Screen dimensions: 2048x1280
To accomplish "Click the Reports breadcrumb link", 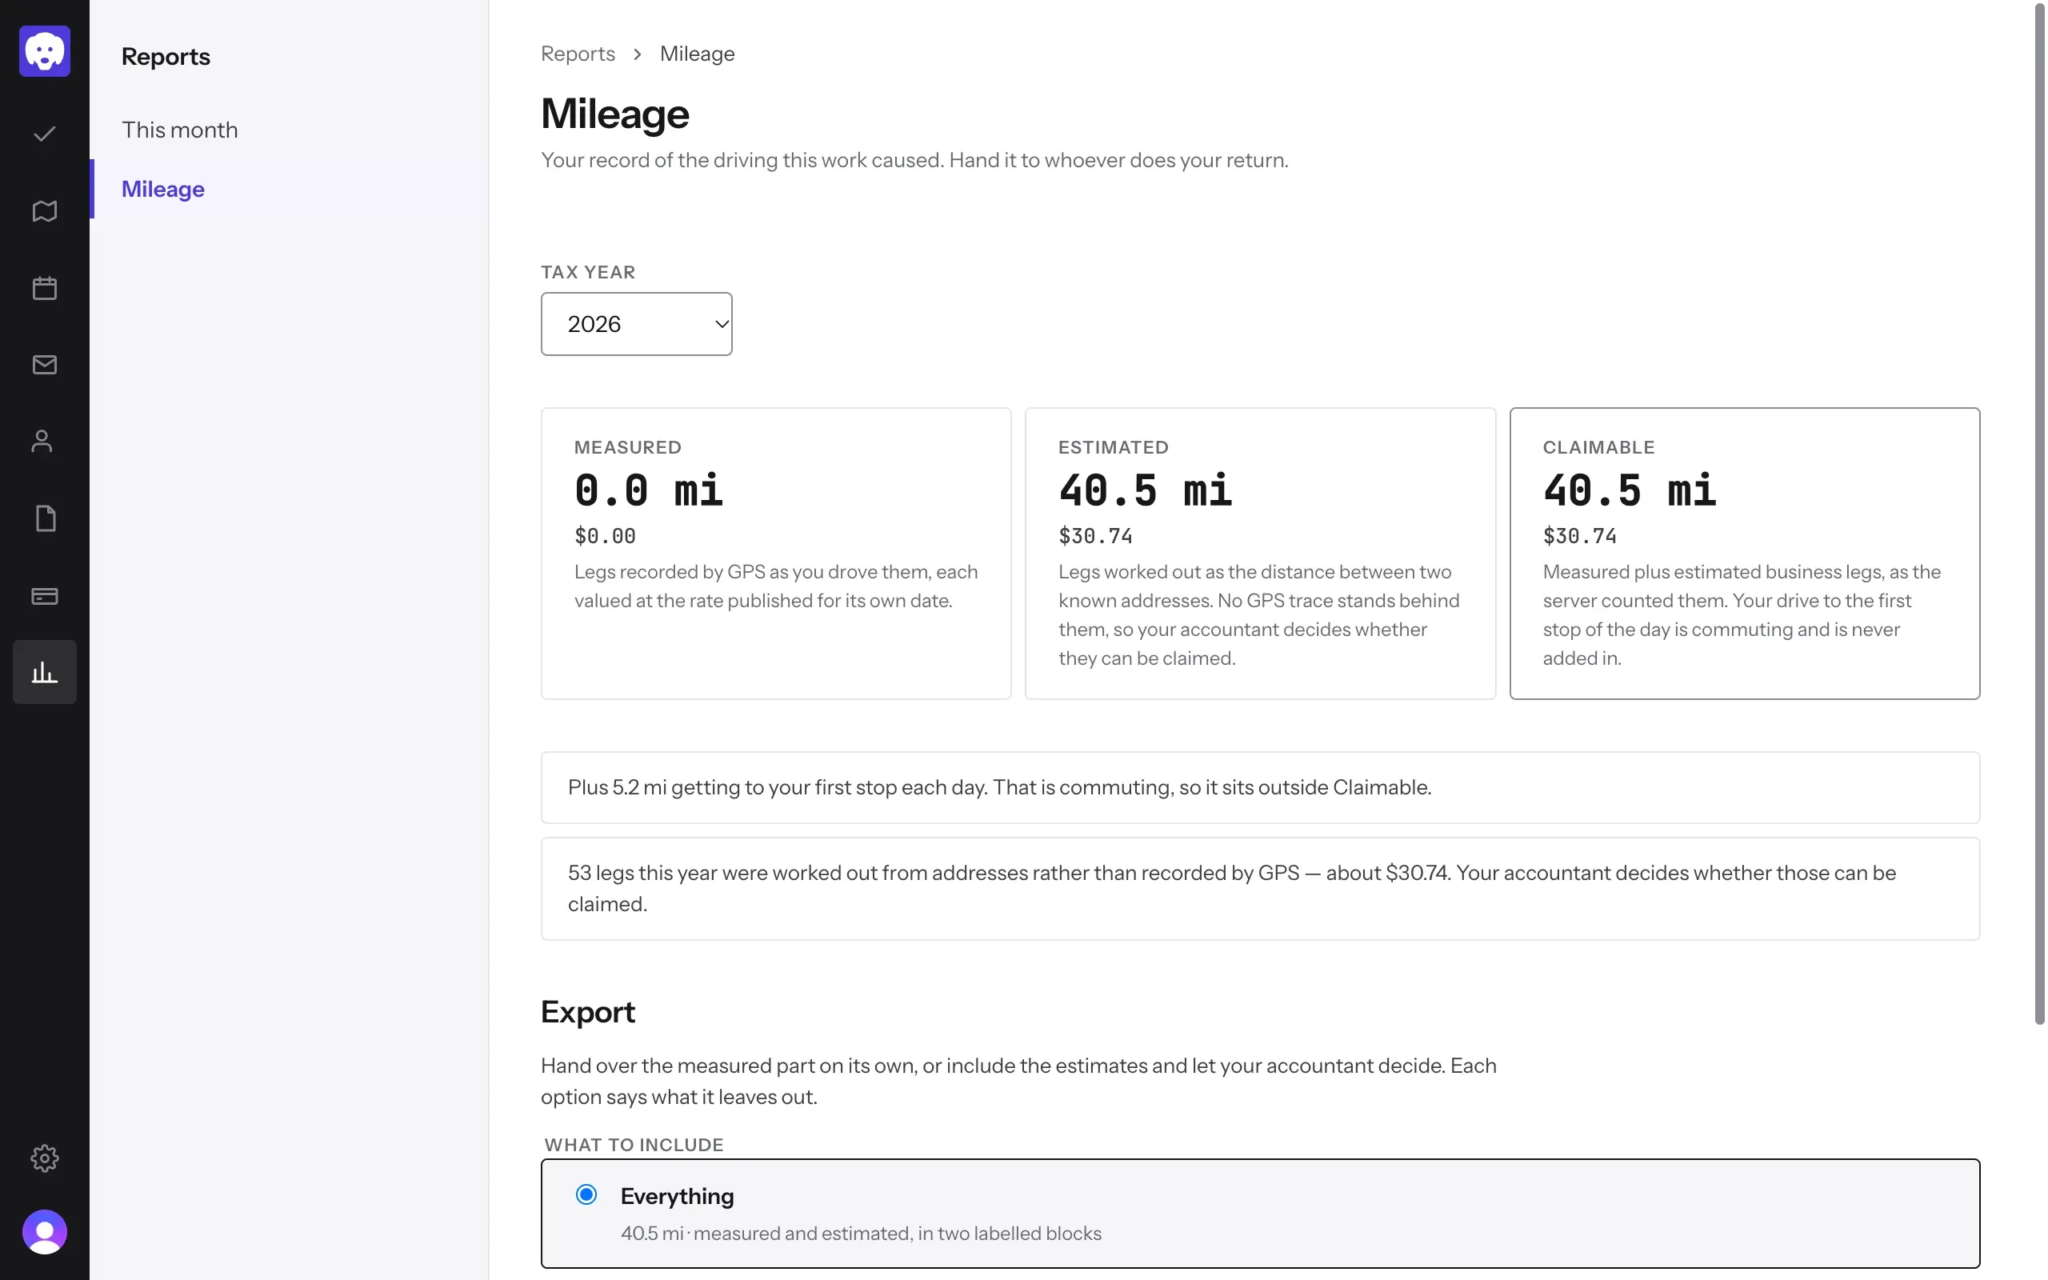I will [578, 54].
